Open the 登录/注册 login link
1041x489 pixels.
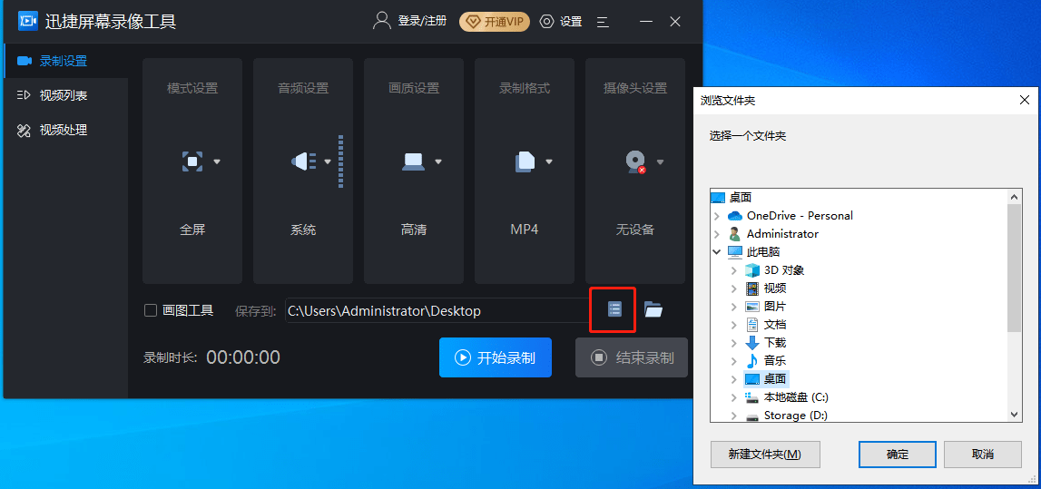coord(422,21)
